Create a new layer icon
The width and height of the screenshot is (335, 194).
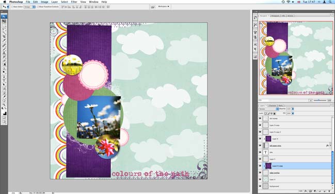[x=325, y=191]
